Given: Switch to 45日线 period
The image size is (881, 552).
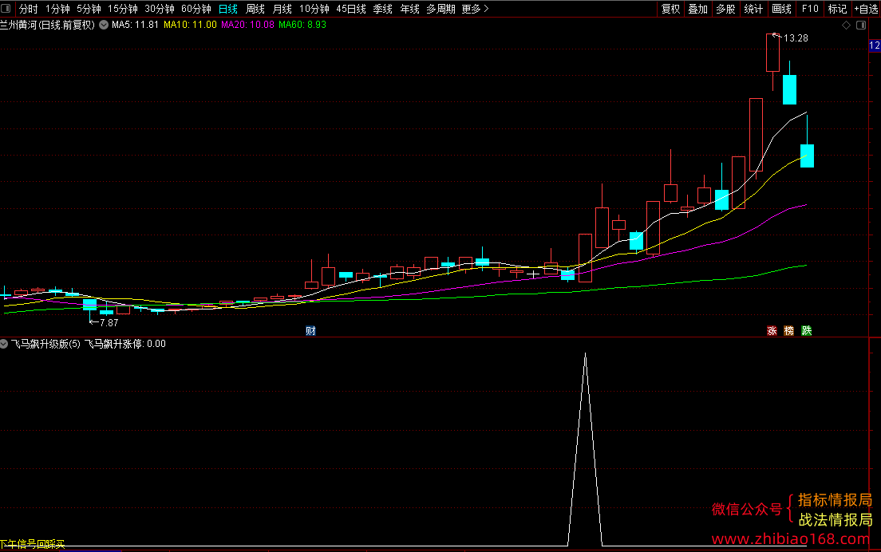Looking at the screenshot, I should point(351,9).
